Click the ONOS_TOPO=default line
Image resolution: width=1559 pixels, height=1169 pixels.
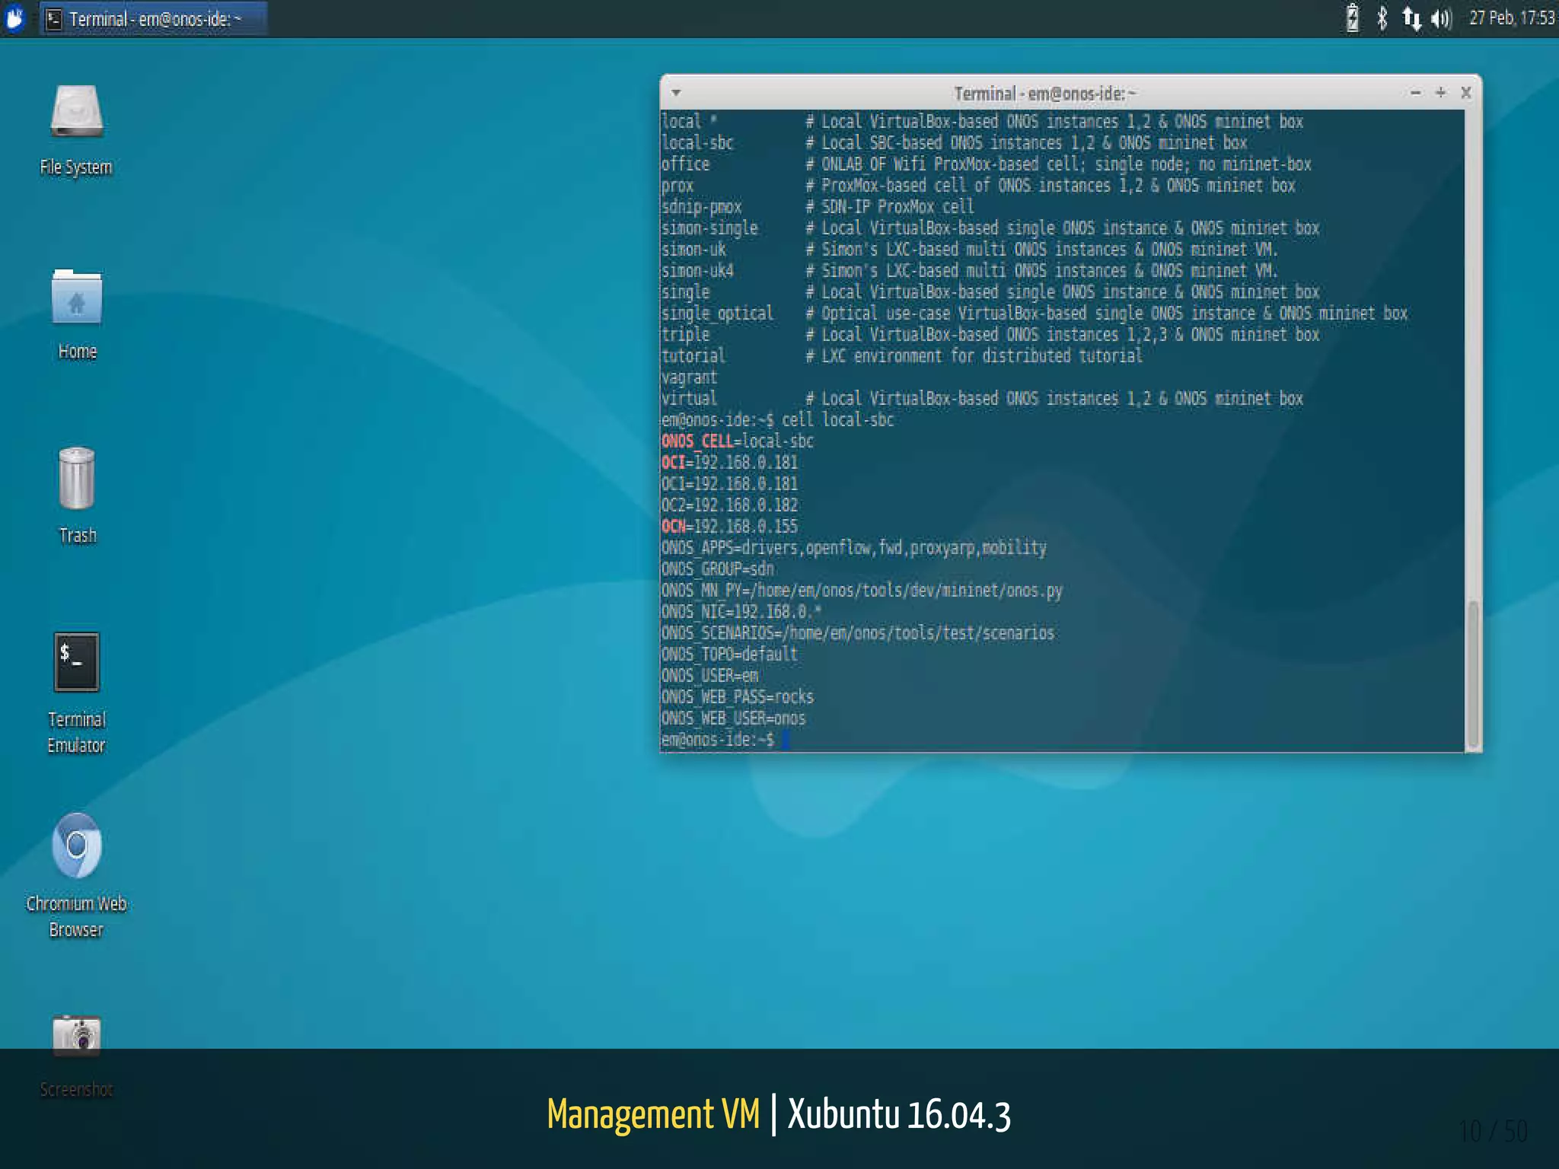tap(729, 655)
